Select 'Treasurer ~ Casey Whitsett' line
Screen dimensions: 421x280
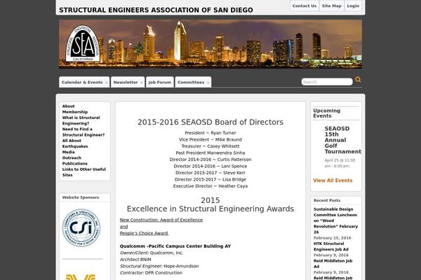click(210, 146)
